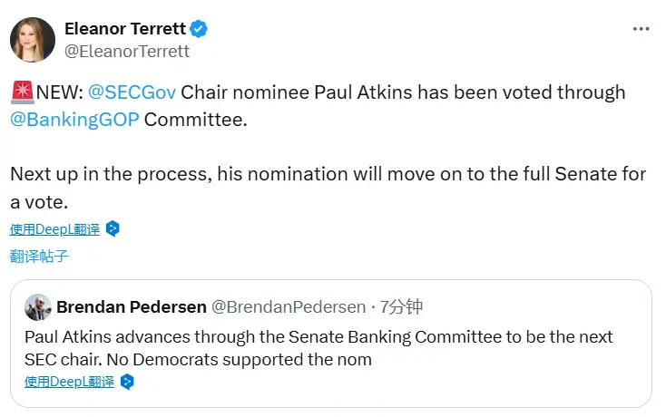Open Brendan Pedersen's small avatar

37,306
